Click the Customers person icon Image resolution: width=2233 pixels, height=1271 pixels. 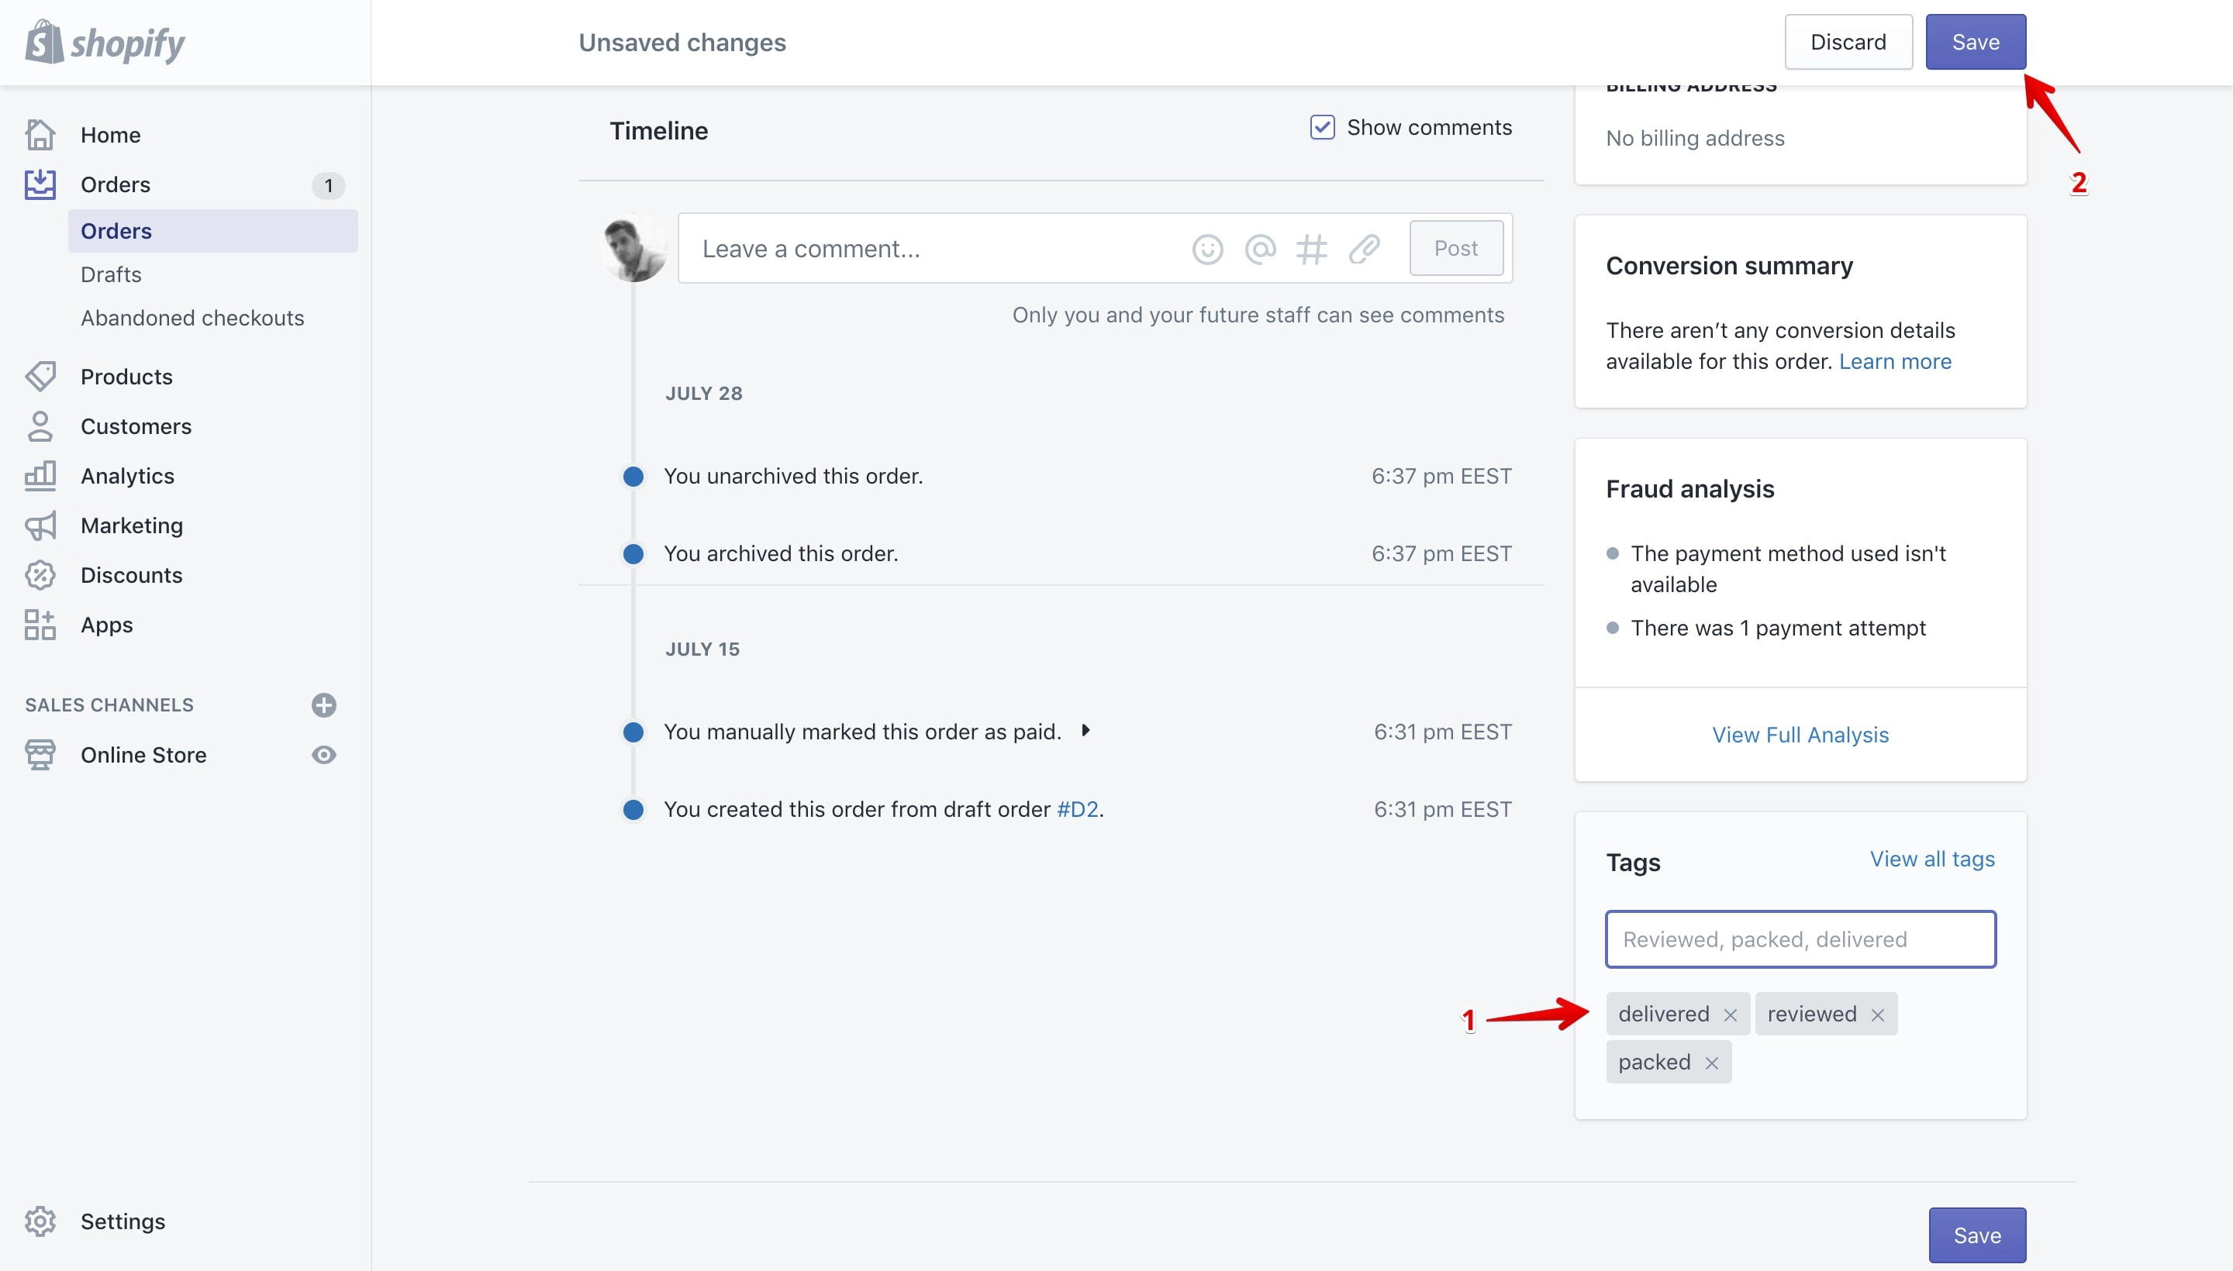pos(40,426)
